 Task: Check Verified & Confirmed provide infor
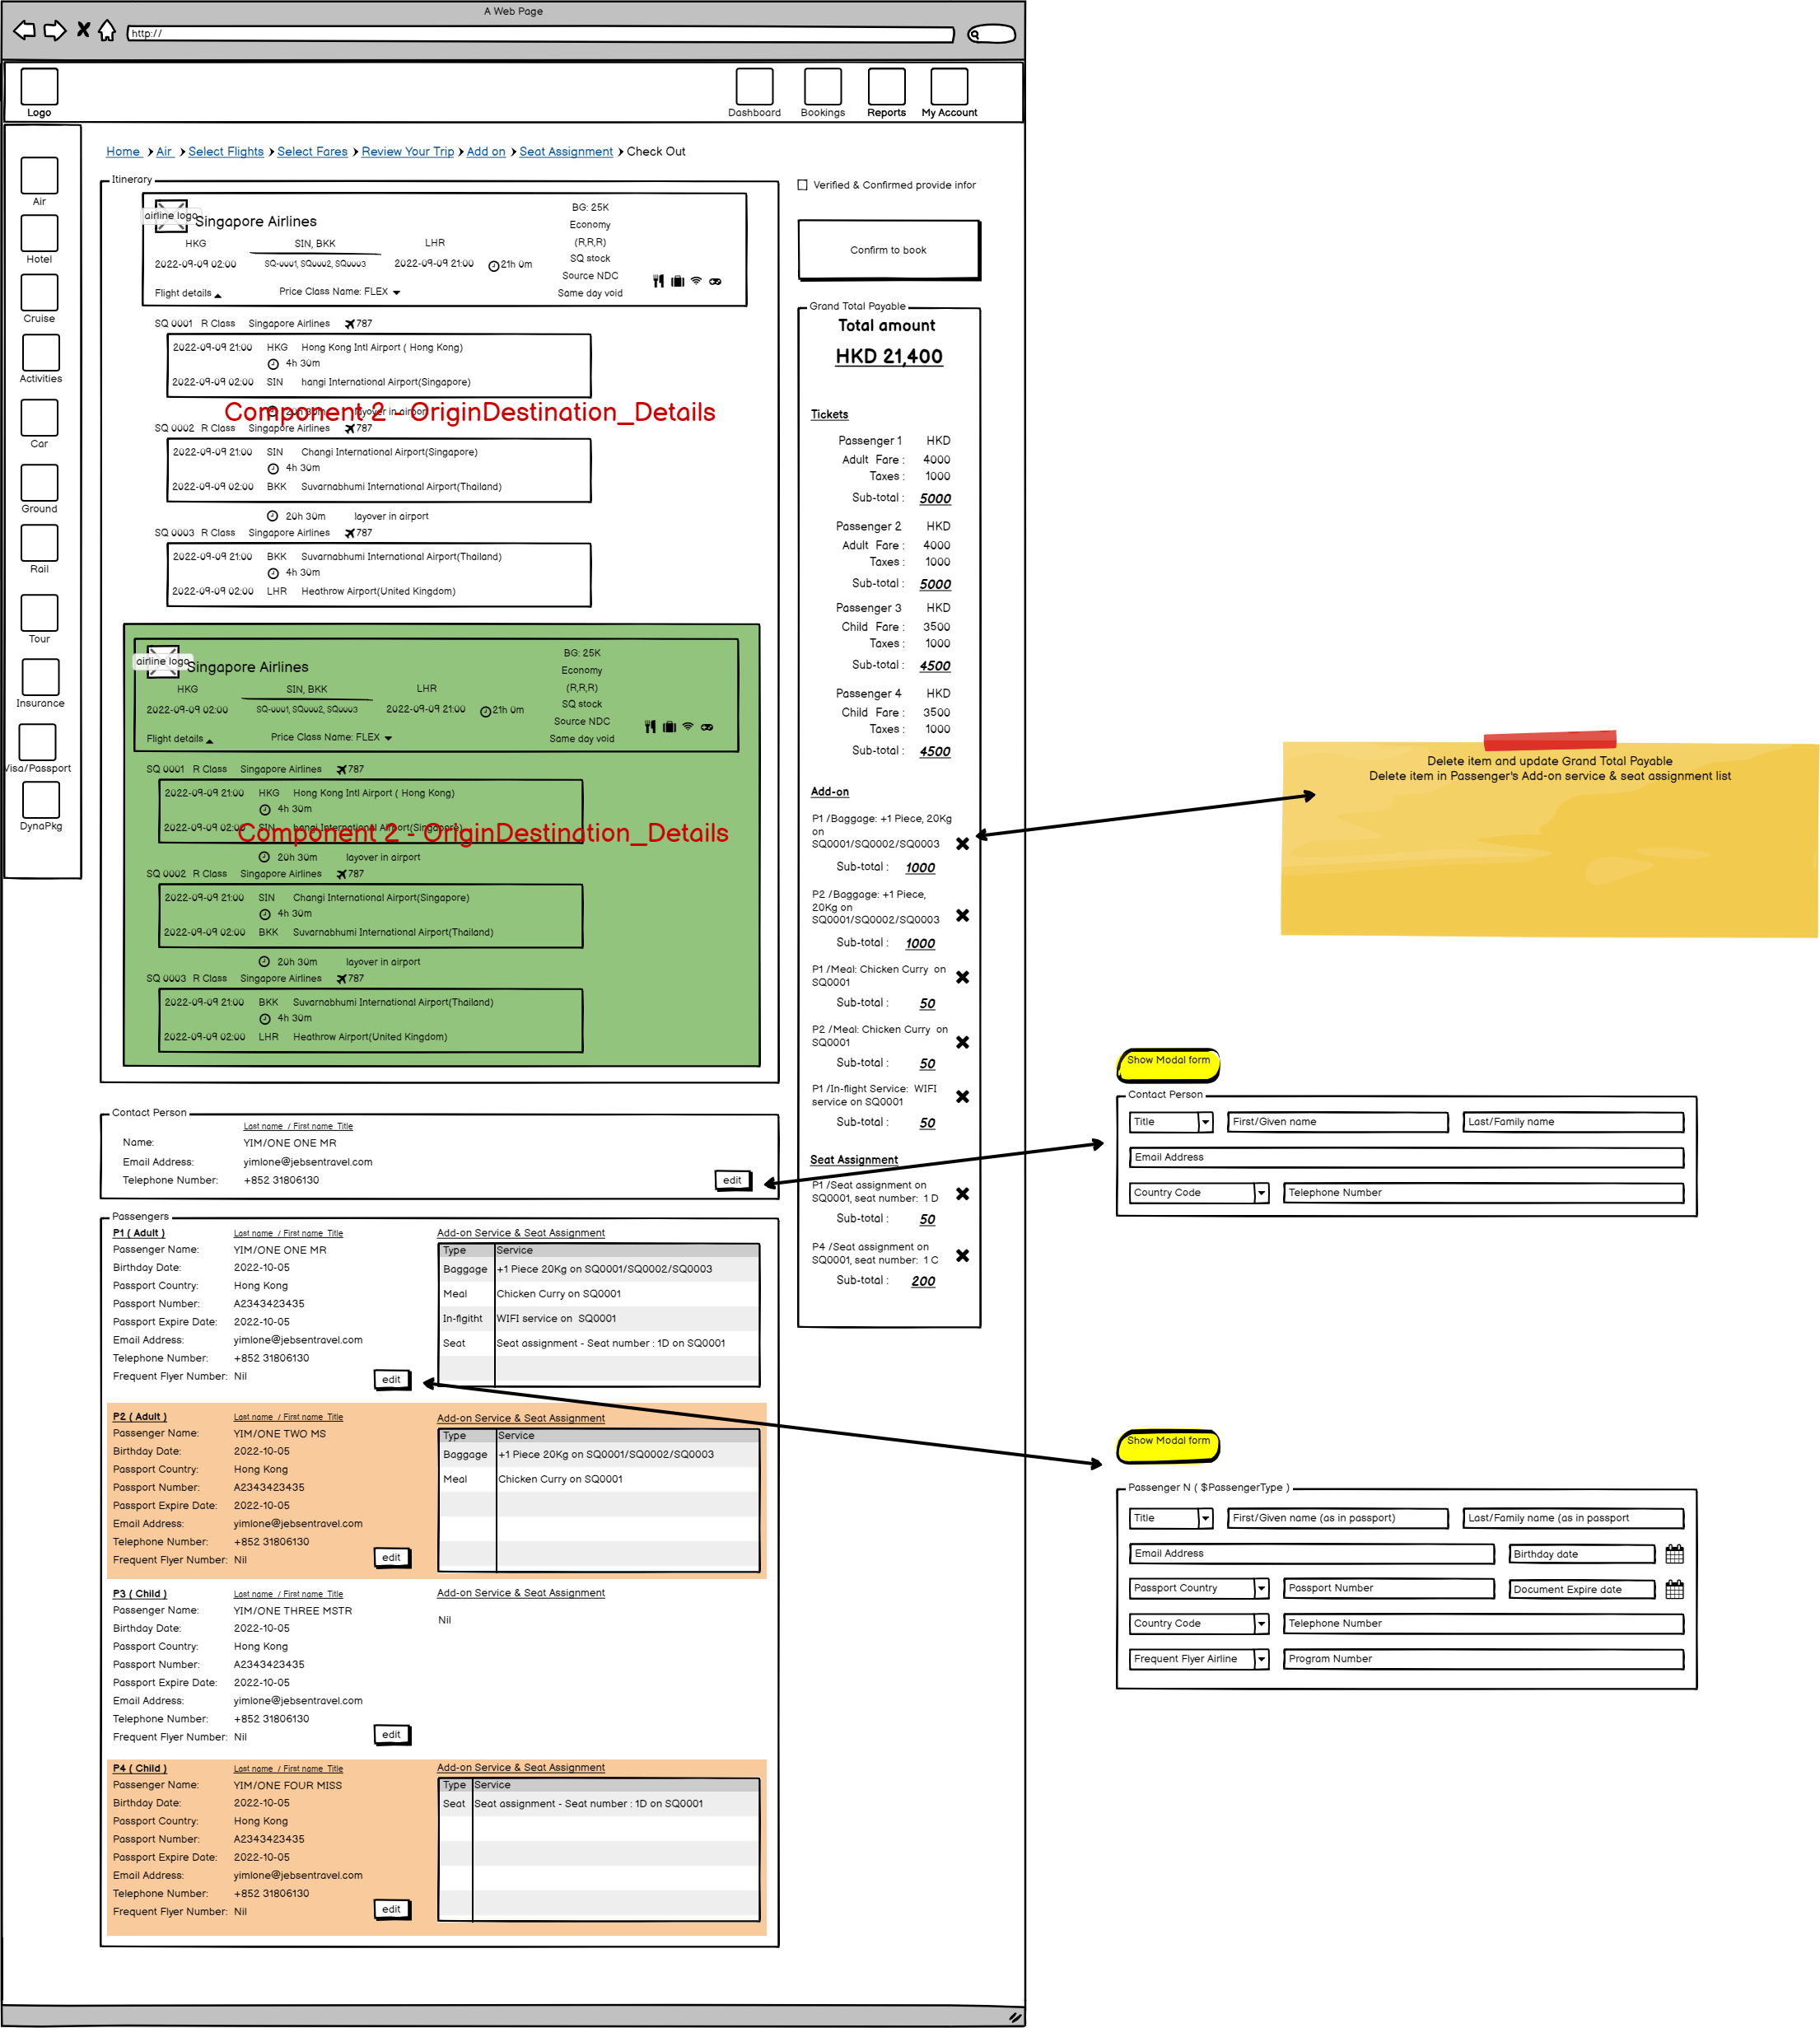(802, 185)
